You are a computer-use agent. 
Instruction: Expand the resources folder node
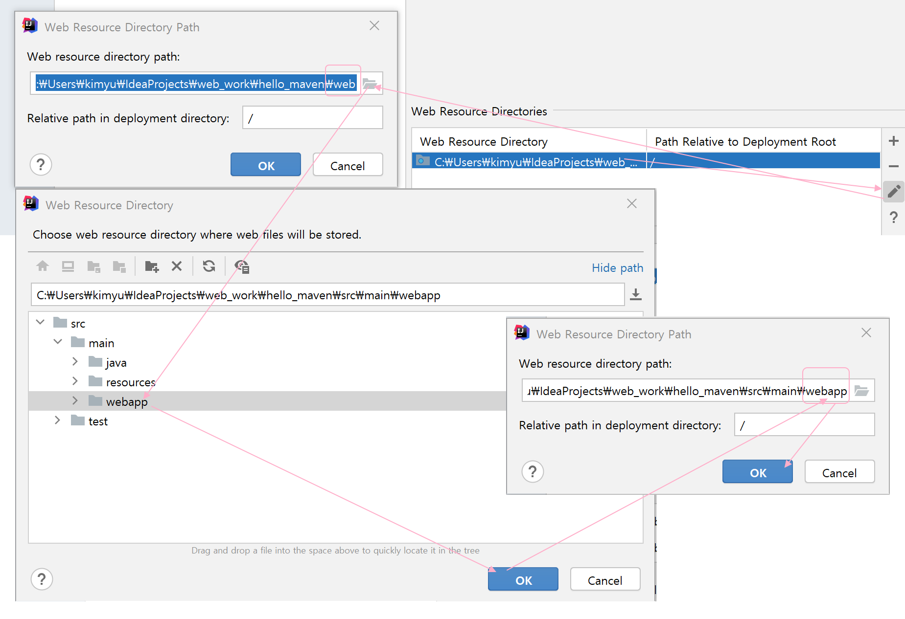coord(75,381)
